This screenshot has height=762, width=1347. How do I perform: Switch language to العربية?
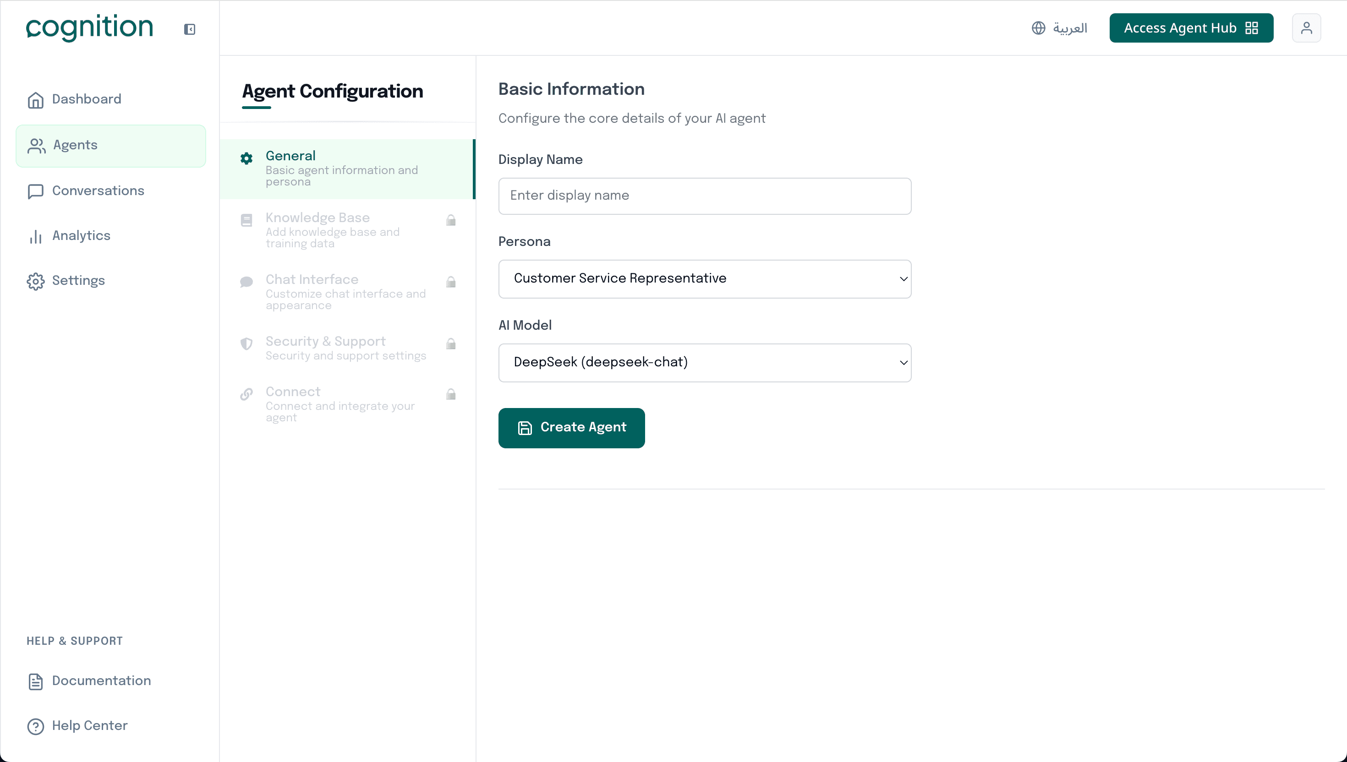point(1069,28)
